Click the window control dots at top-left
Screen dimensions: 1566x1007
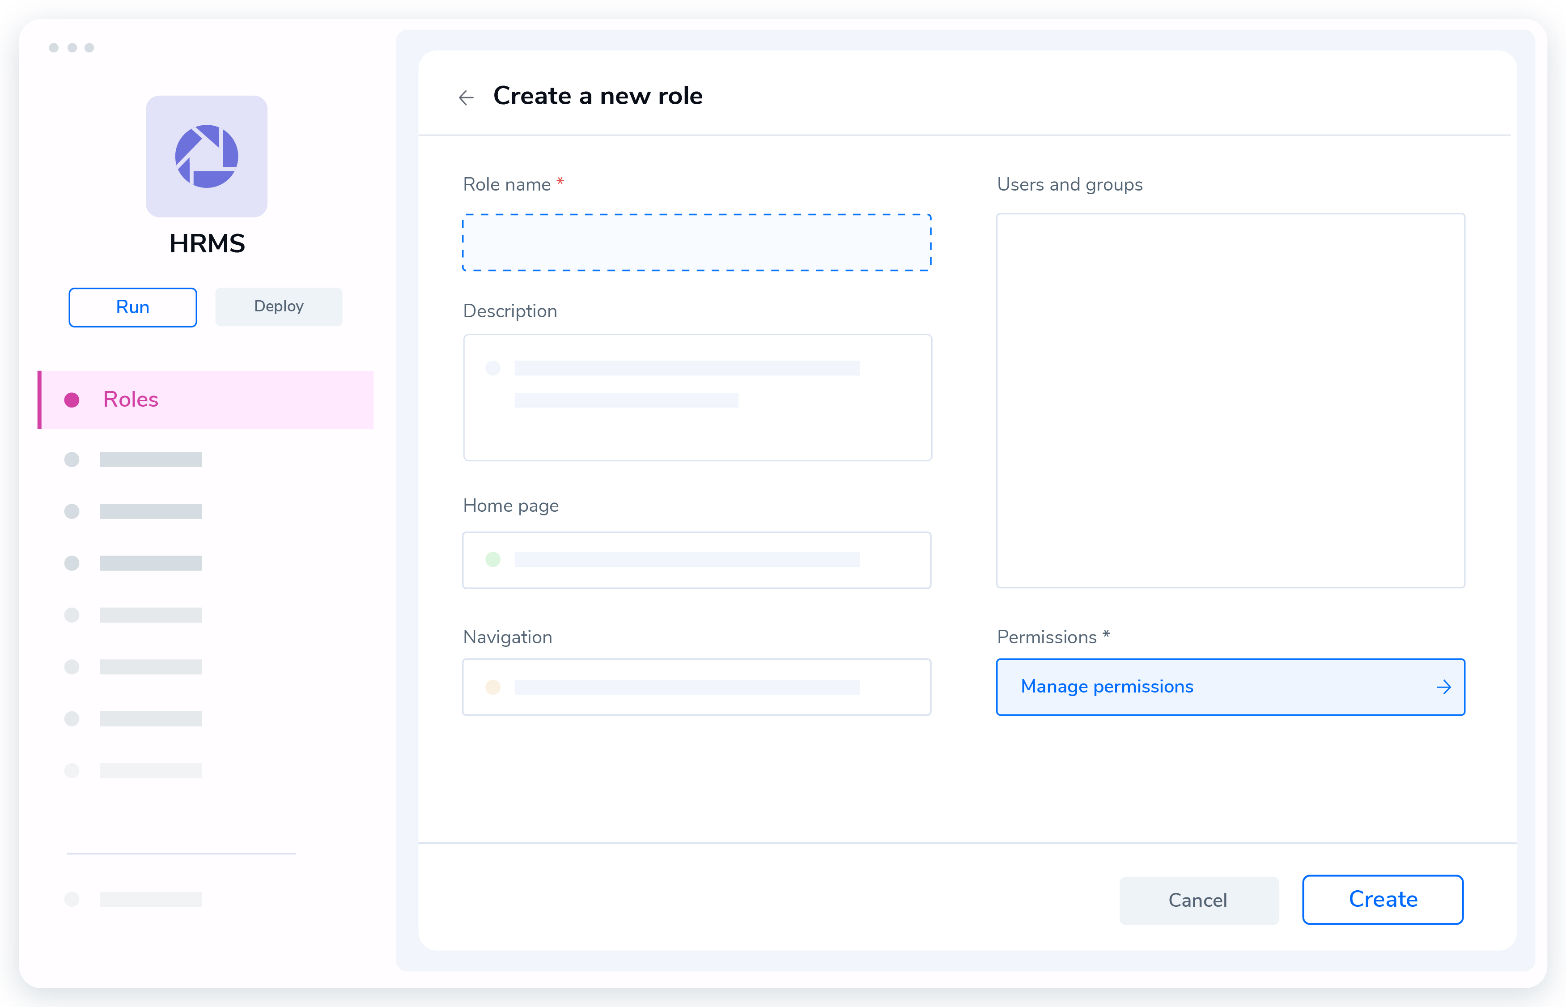(x=71, y=48)
